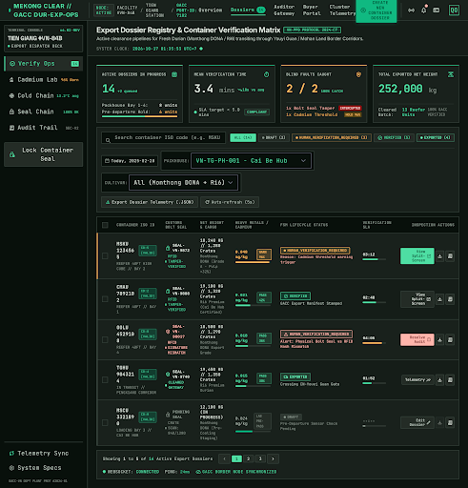Click the timer icon on the Mean Verification Time card

pos(266,74)
